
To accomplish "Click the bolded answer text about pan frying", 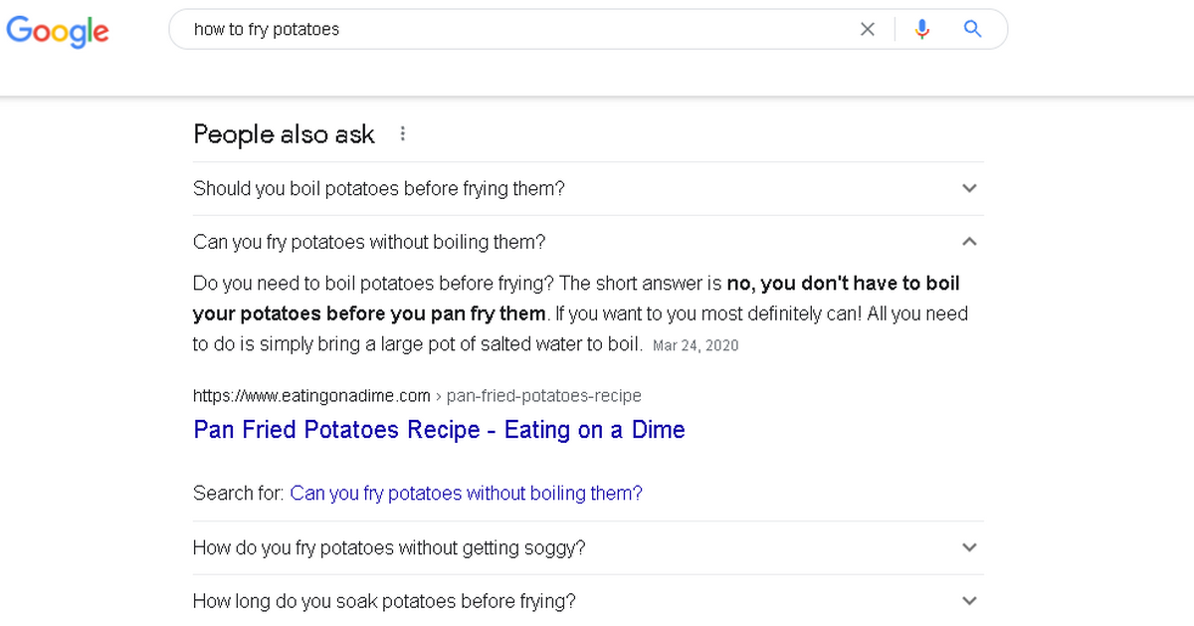I will tap(577, 299).
